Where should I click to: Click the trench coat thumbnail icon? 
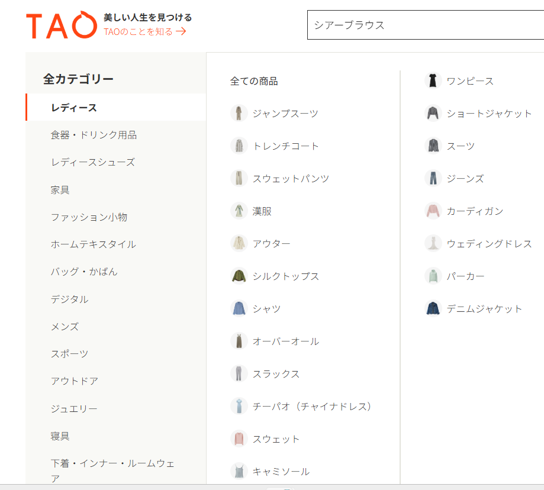(239, 146)
